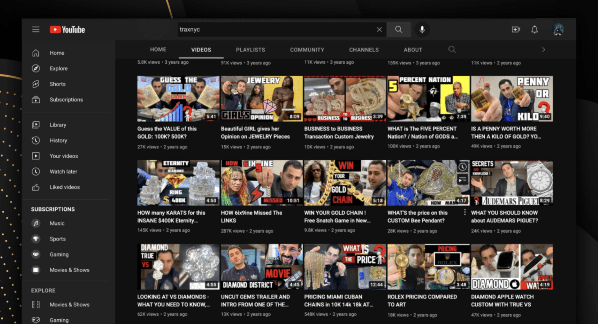Click the Subscriptions icon in the sidebar
The height and width of the screenshot is (324, 598).
(x=36, y=99)
